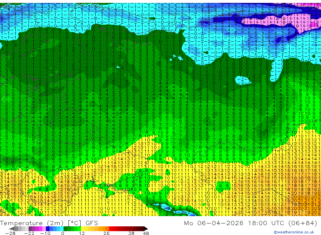
Task: Open the weatheronline.co.uk copyright link
Action: click(294, 232)
